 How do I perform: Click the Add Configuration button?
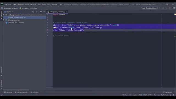(149, 8)
